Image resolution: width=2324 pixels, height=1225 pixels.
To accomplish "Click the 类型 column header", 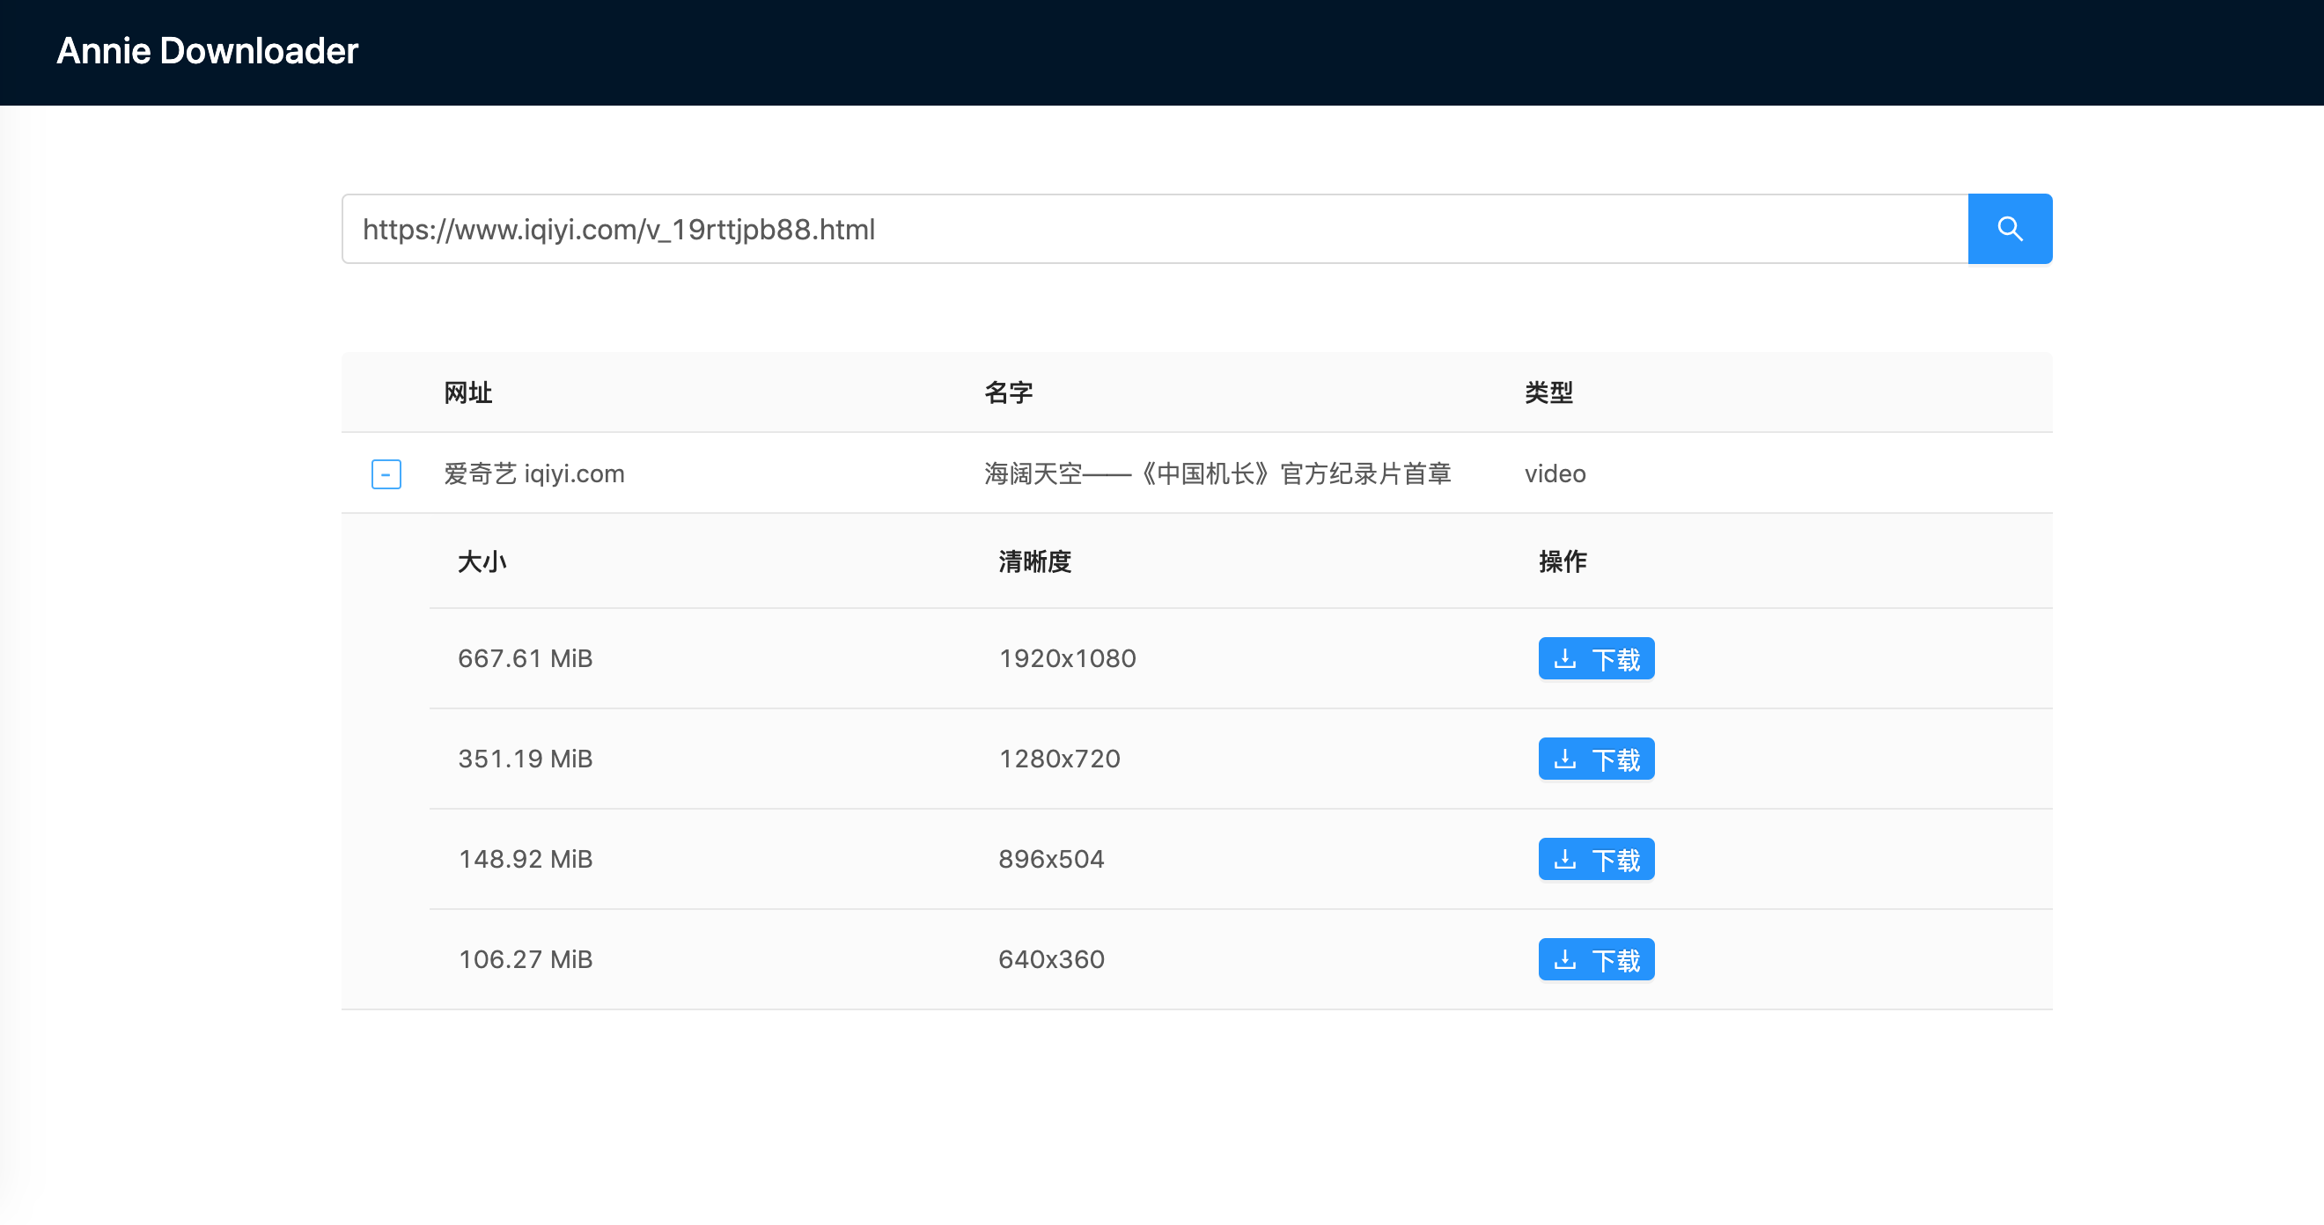I will pyautogui.click(x=1548, y=392).
